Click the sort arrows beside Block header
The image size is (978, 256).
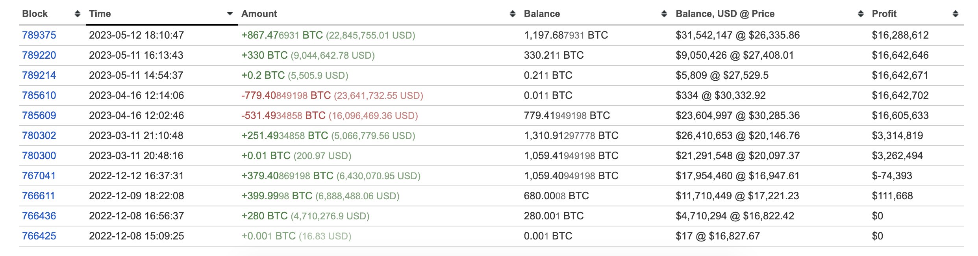tap(78, 14)
